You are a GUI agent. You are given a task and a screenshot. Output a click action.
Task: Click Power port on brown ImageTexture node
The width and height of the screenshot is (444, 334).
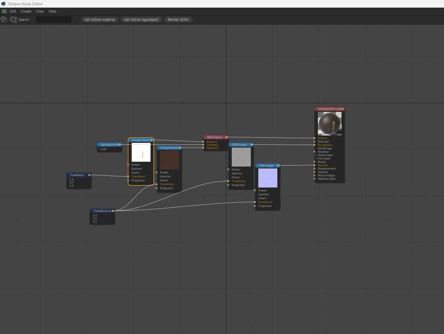pos(157,172)
